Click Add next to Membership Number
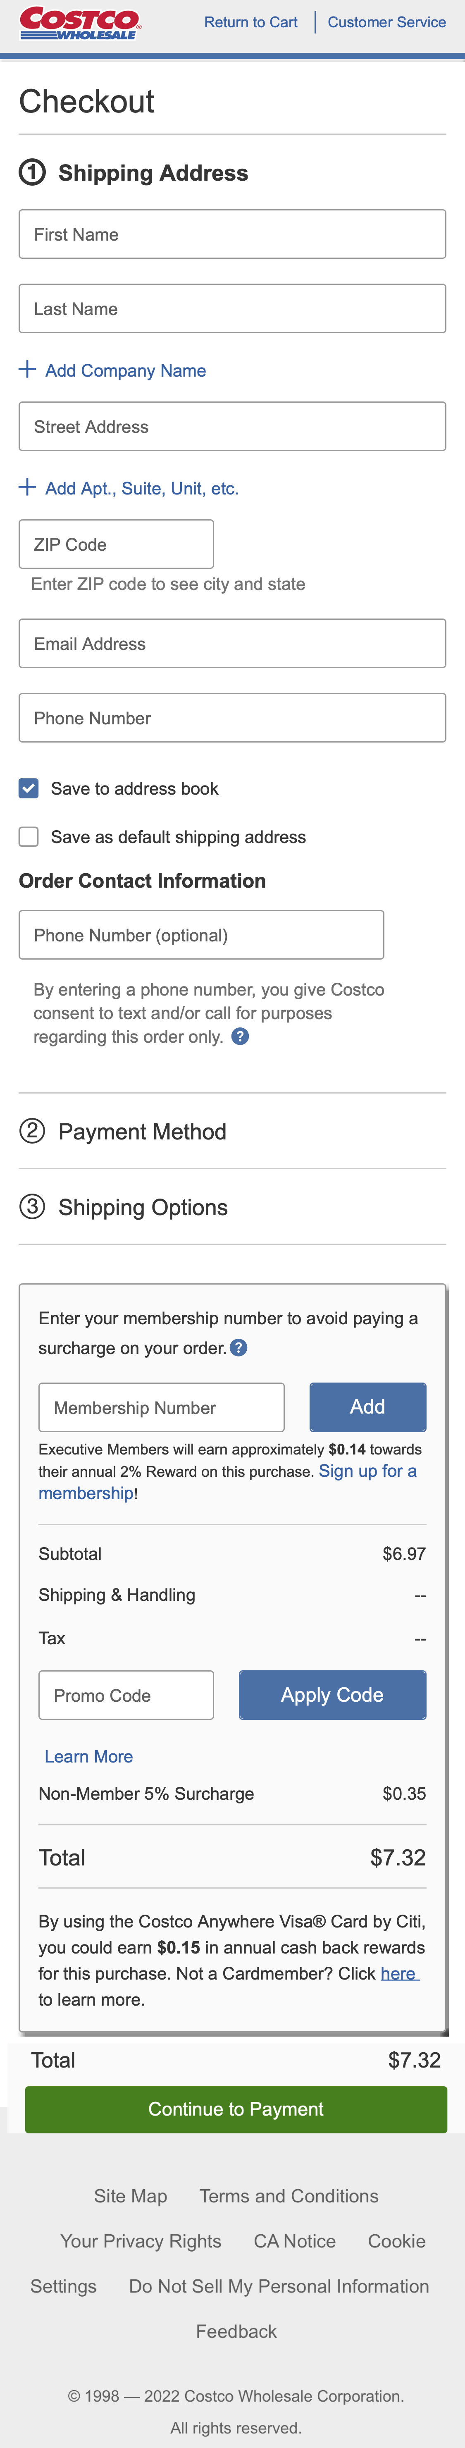The height and width of the screenshot is (2448, 465). (367, 1407)
